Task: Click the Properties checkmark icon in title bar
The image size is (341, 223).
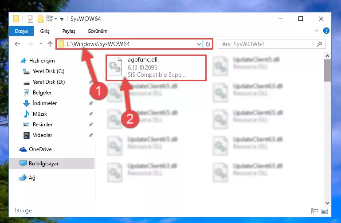Action: click(31, 19)
